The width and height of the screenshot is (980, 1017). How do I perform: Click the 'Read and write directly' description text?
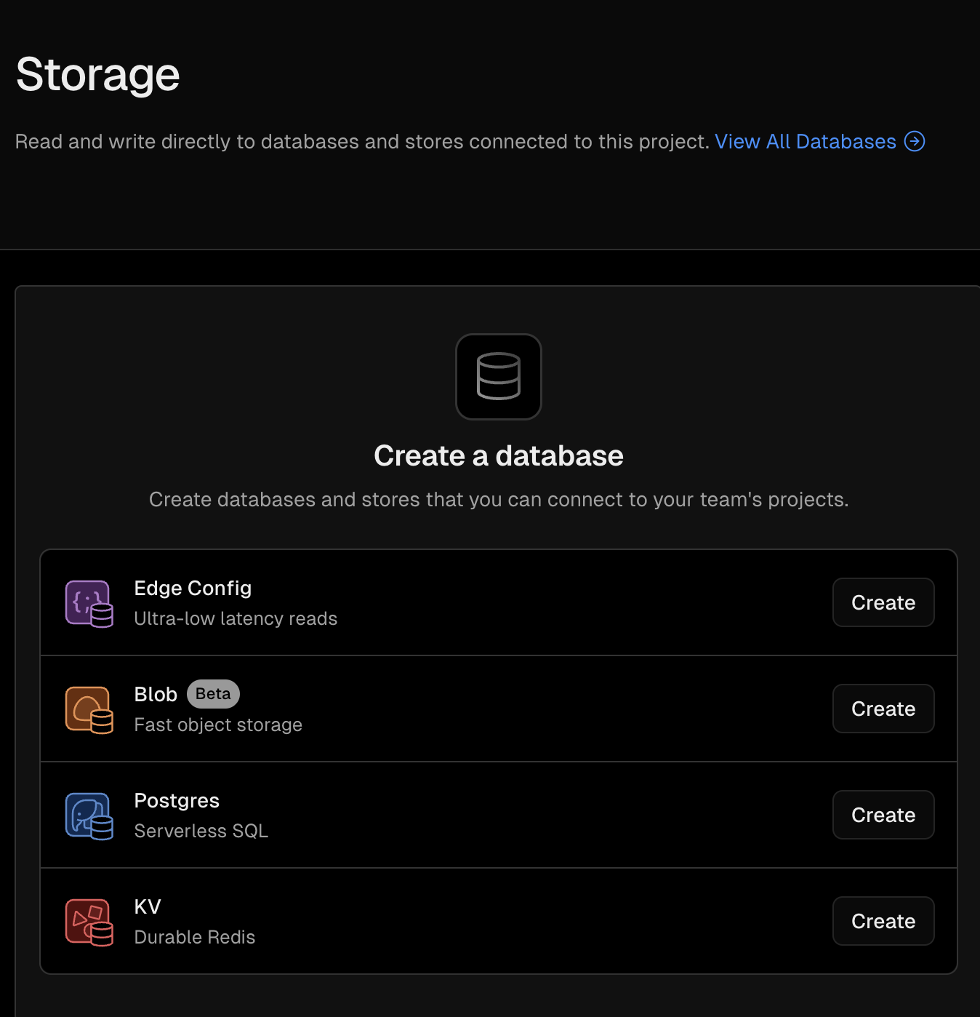click(x=362, y=141)
